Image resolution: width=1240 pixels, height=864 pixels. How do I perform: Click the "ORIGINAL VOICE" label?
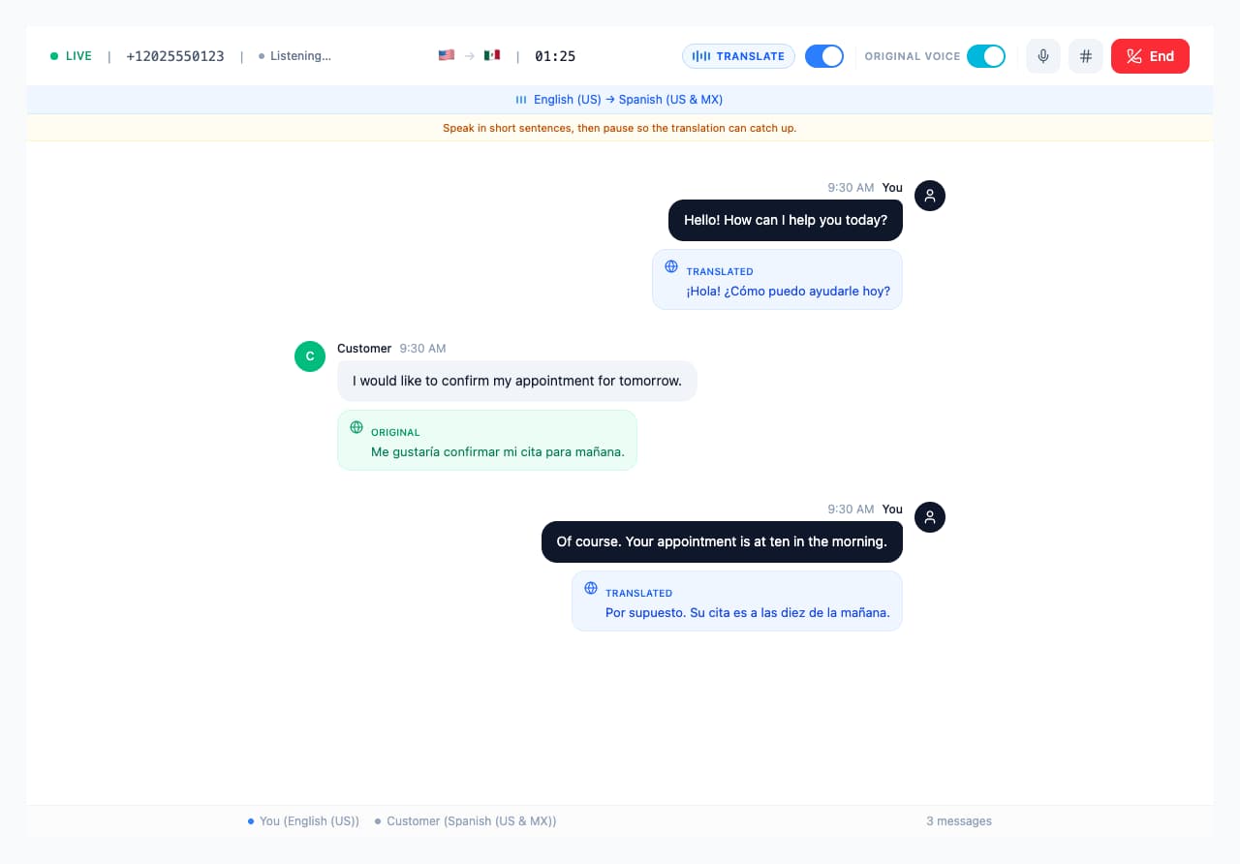point(913,56)
